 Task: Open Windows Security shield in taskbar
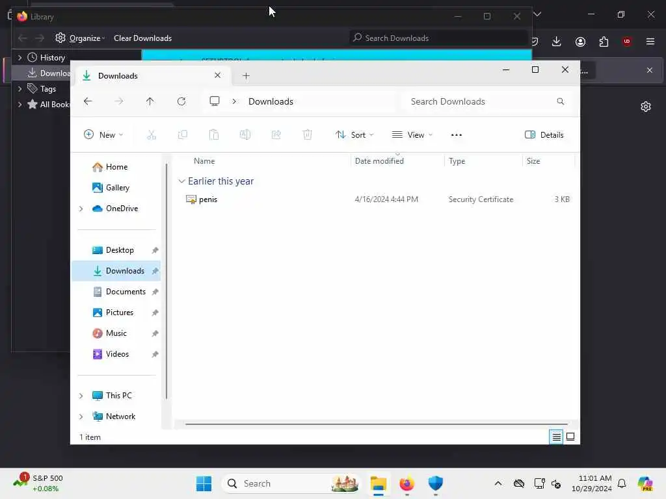click(x=435, y=483)
